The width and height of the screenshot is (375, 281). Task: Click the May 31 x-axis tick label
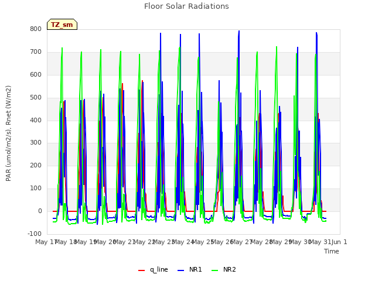[320, 242]
